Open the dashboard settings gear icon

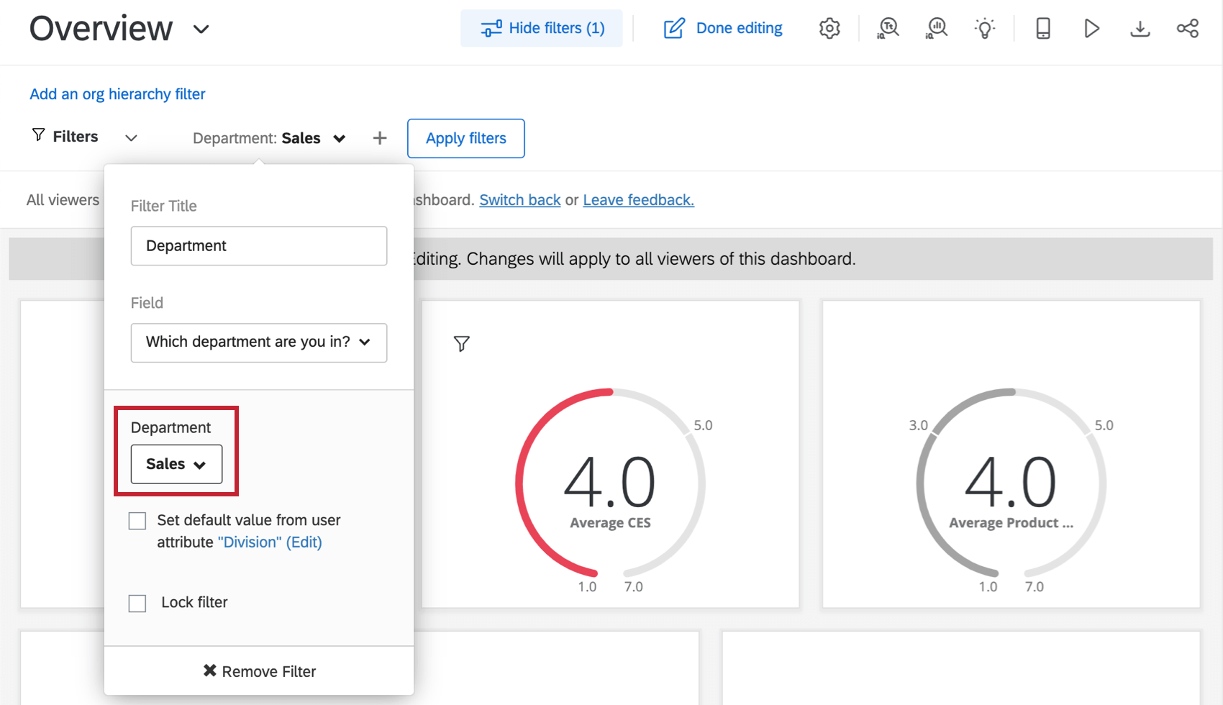point(829,28)
